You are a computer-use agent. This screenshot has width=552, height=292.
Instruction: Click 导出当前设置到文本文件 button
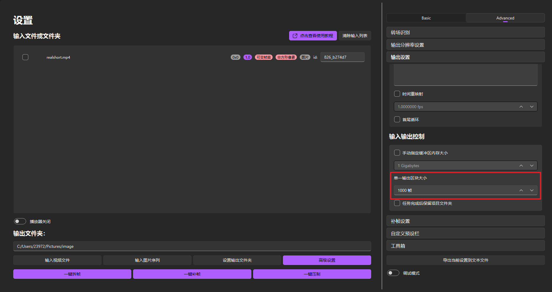466,260
